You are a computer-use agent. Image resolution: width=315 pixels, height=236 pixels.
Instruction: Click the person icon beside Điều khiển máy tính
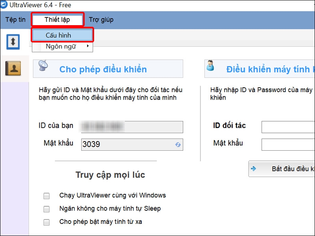coord(210,65)
